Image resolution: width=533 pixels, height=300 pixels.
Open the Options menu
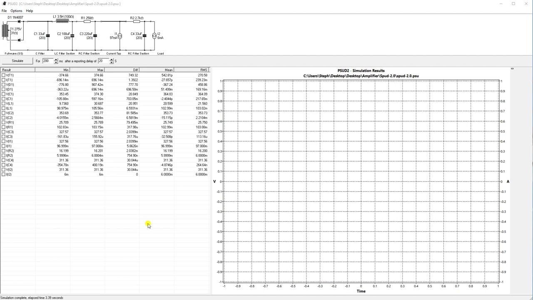point(16,11)
